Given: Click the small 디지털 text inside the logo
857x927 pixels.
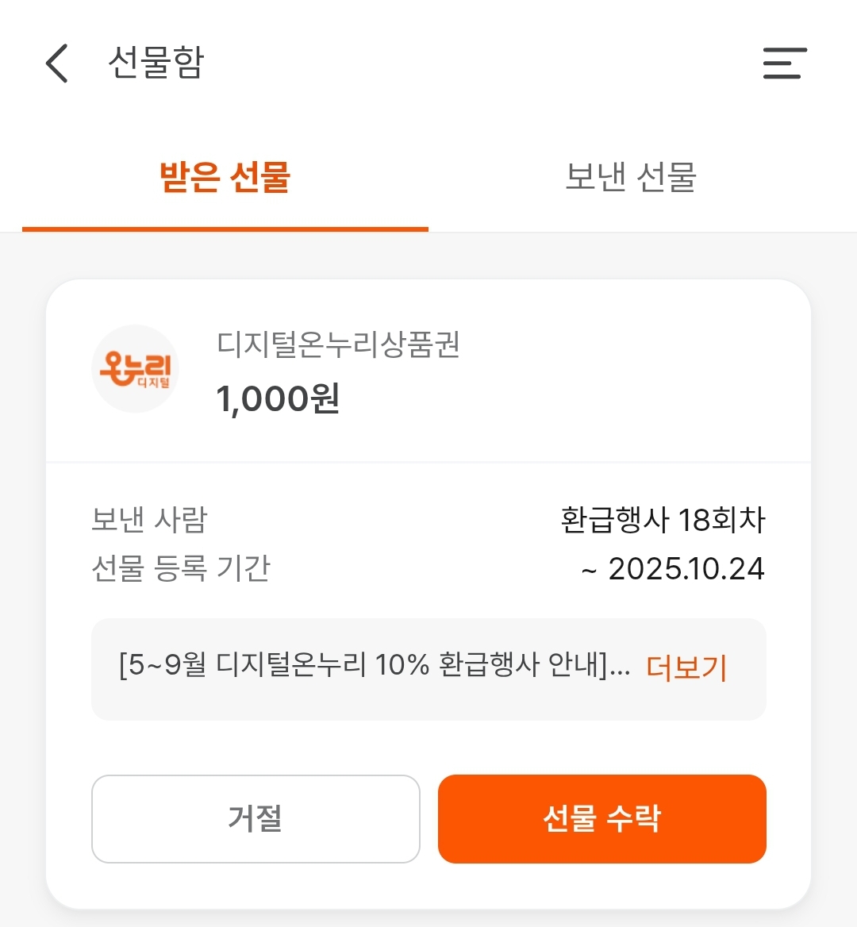Looking at the screenshot, I should pyautogui.click(x=154, y=383).
